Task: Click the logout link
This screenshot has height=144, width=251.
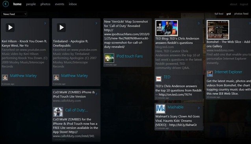Action: pos(244,4)
